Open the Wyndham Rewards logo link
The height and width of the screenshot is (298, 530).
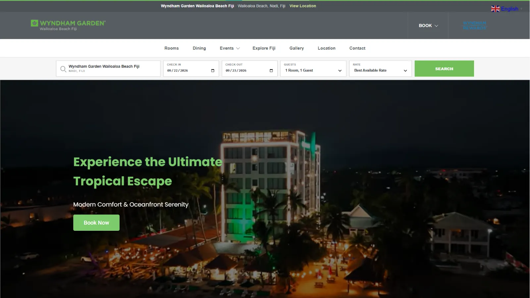[474, 25]
